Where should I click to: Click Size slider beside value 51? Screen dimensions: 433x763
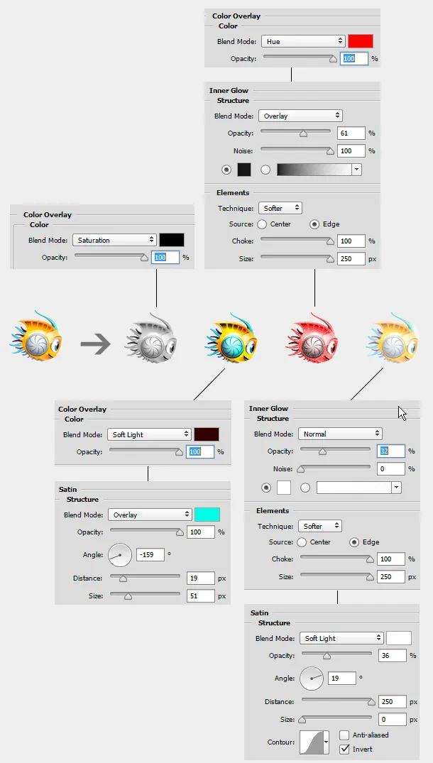pos(145,595)
